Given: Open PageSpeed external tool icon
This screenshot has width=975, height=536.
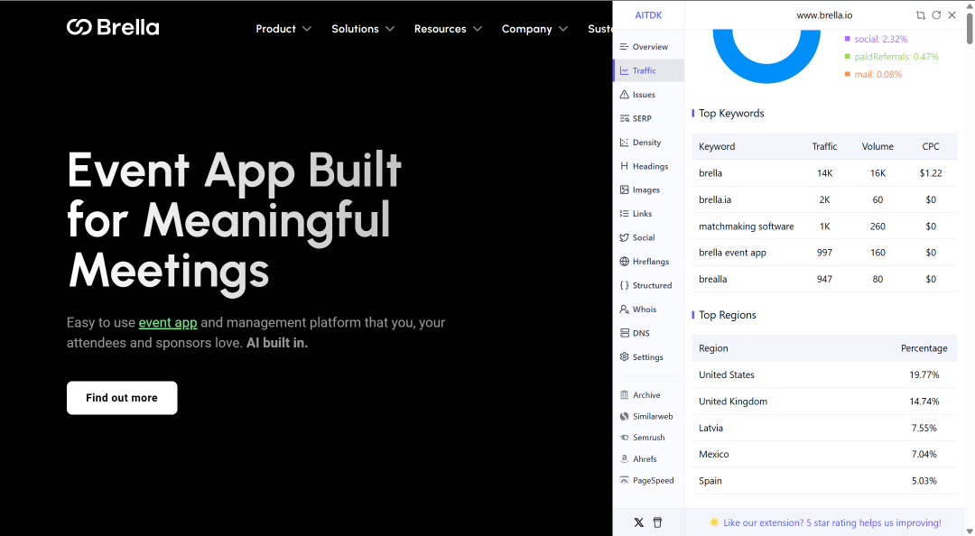Looking at the screenshot, I should 625,481.
